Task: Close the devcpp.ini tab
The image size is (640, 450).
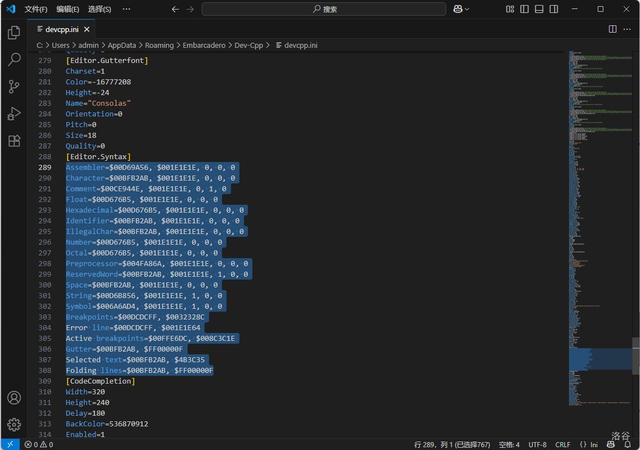Action: click(87, 29)
